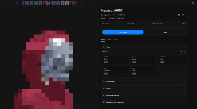
Task: Switch to the Orders tab
Action: tap(109, 40)
